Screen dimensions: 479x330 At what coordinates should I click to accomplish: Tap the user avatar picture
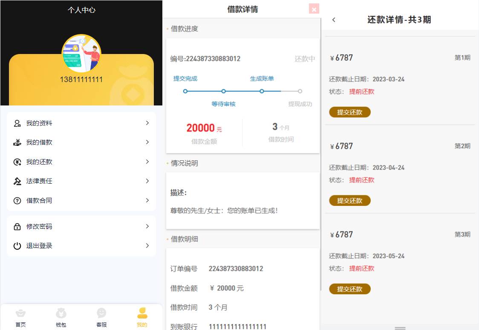coord(81,54)
